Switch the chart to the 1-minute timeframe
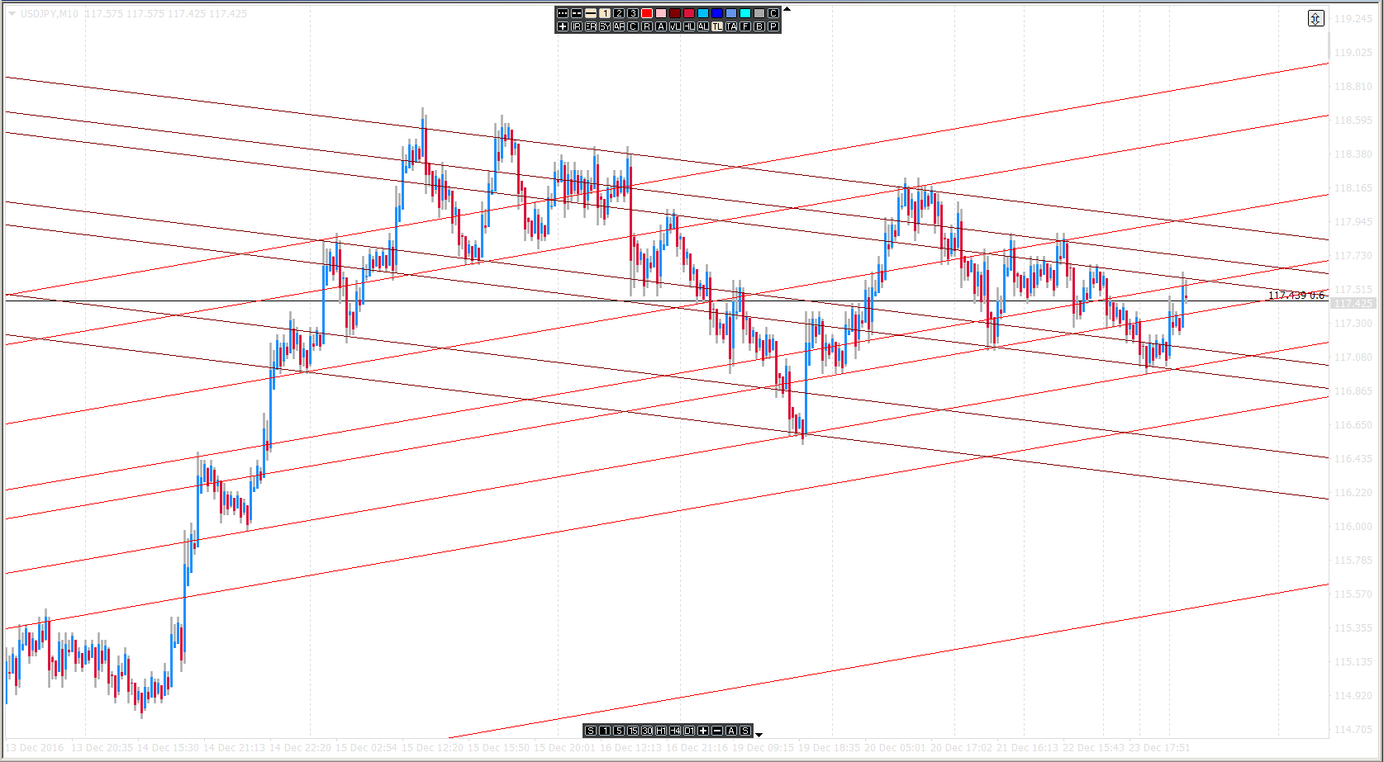This screenshot has height=762, width=1384. [x=605, y=731]
